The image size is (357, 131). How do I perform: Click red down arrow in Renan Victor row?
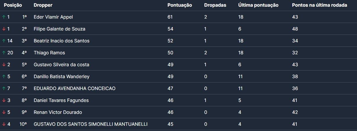click(x=4, y=112)
